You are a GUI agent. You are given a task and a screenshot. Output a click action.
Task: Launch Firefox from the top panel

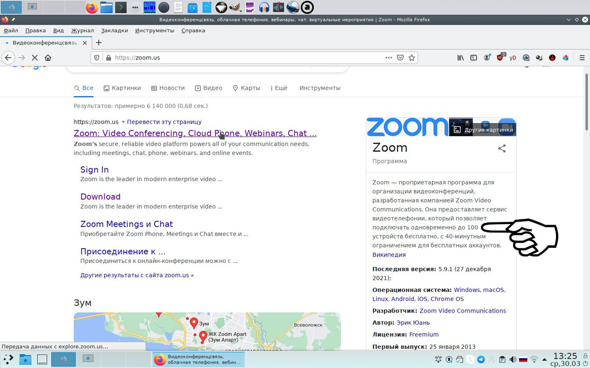coord(92,7)
